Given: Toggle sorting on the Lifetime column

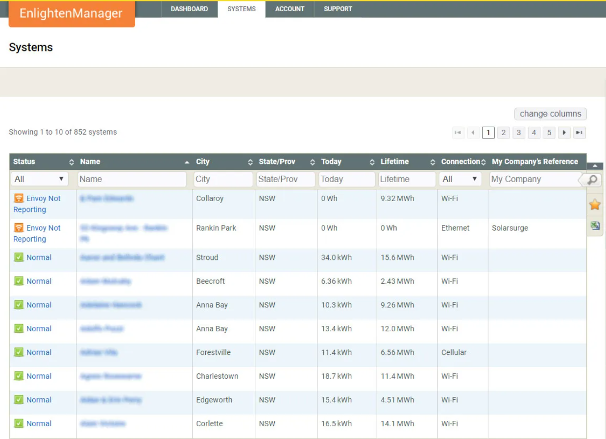Looking at the screenshot, I should 433,162.
